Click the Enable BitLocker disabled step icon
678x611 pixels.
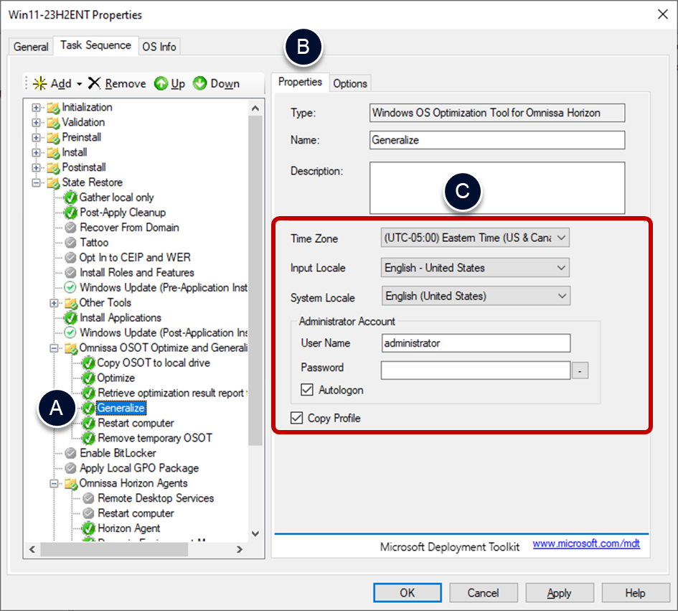click(x=71, y=453)
